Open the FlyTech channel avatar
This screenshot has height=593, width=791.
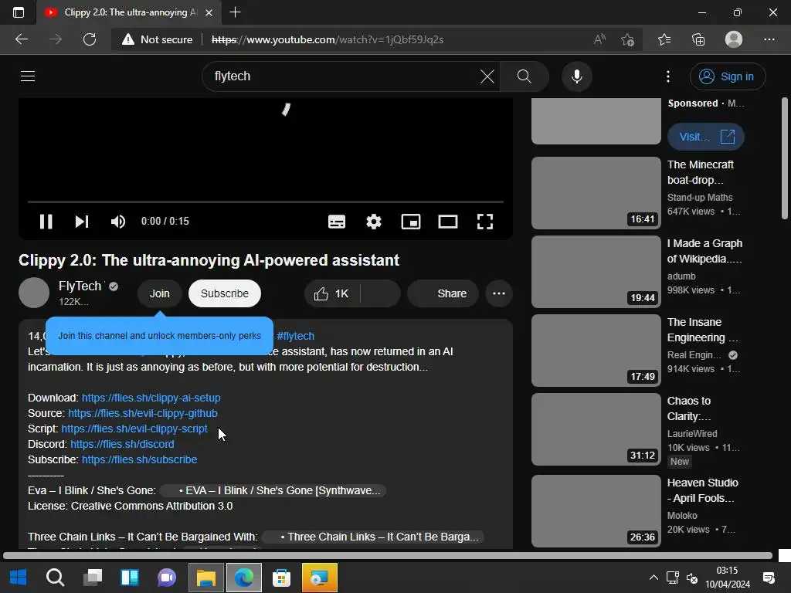click(x=34, y=293)
